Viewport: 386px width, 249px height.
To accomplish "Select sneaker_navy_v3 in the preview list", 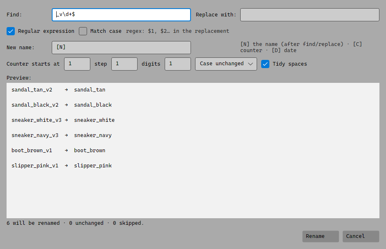I will (x=35, y=135).
